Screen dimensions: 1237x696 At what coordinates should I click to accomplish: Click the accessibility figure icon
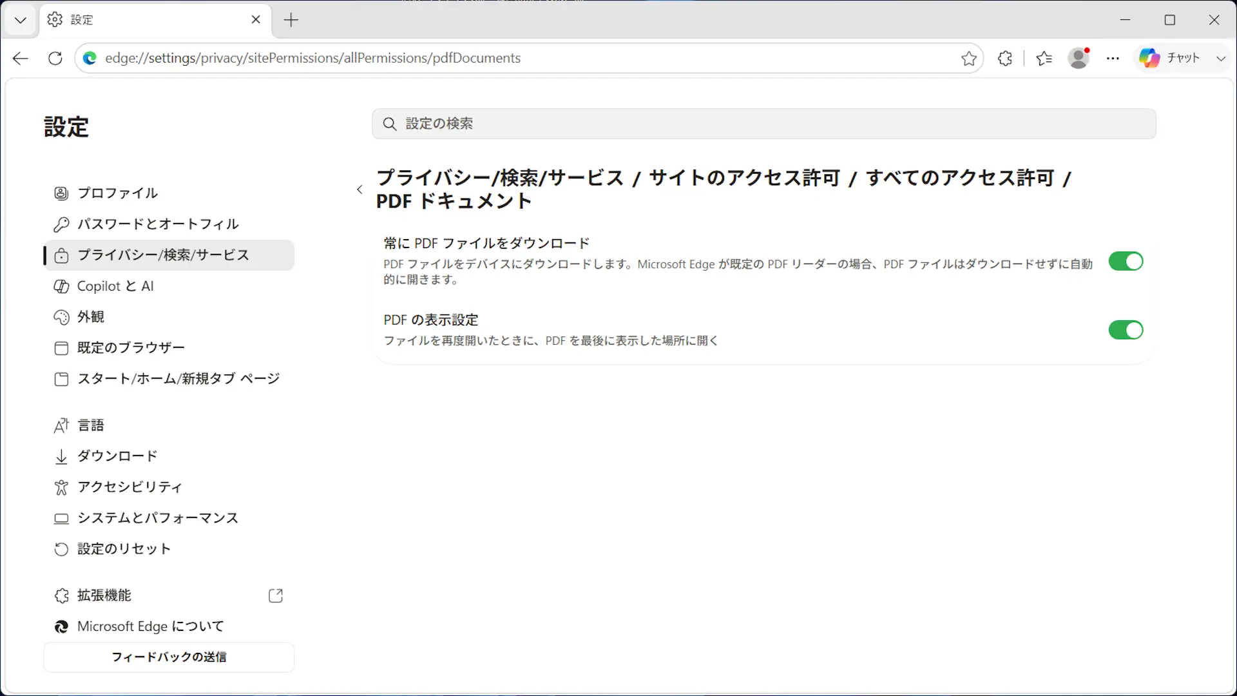[x=61, y=487]
